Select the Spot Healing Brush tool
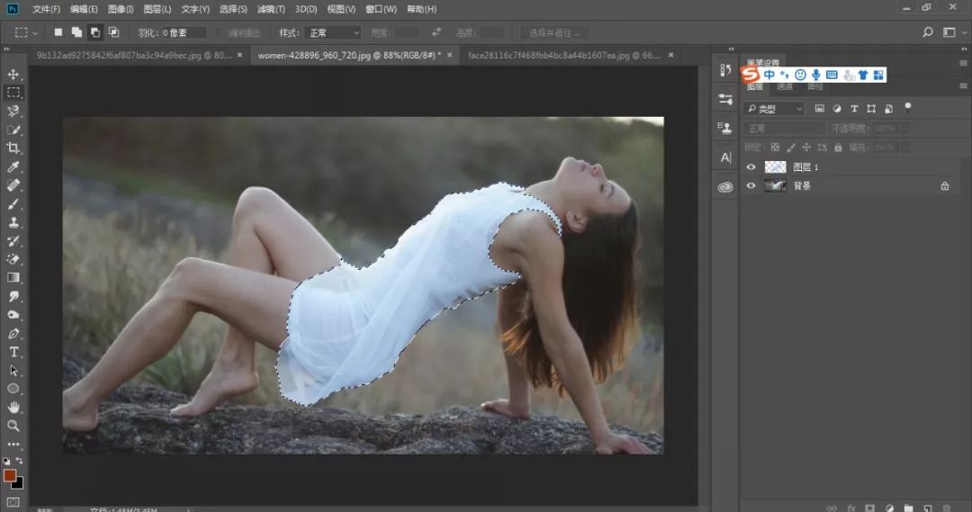This screenshot has width=972, height=512. (13, 185)
